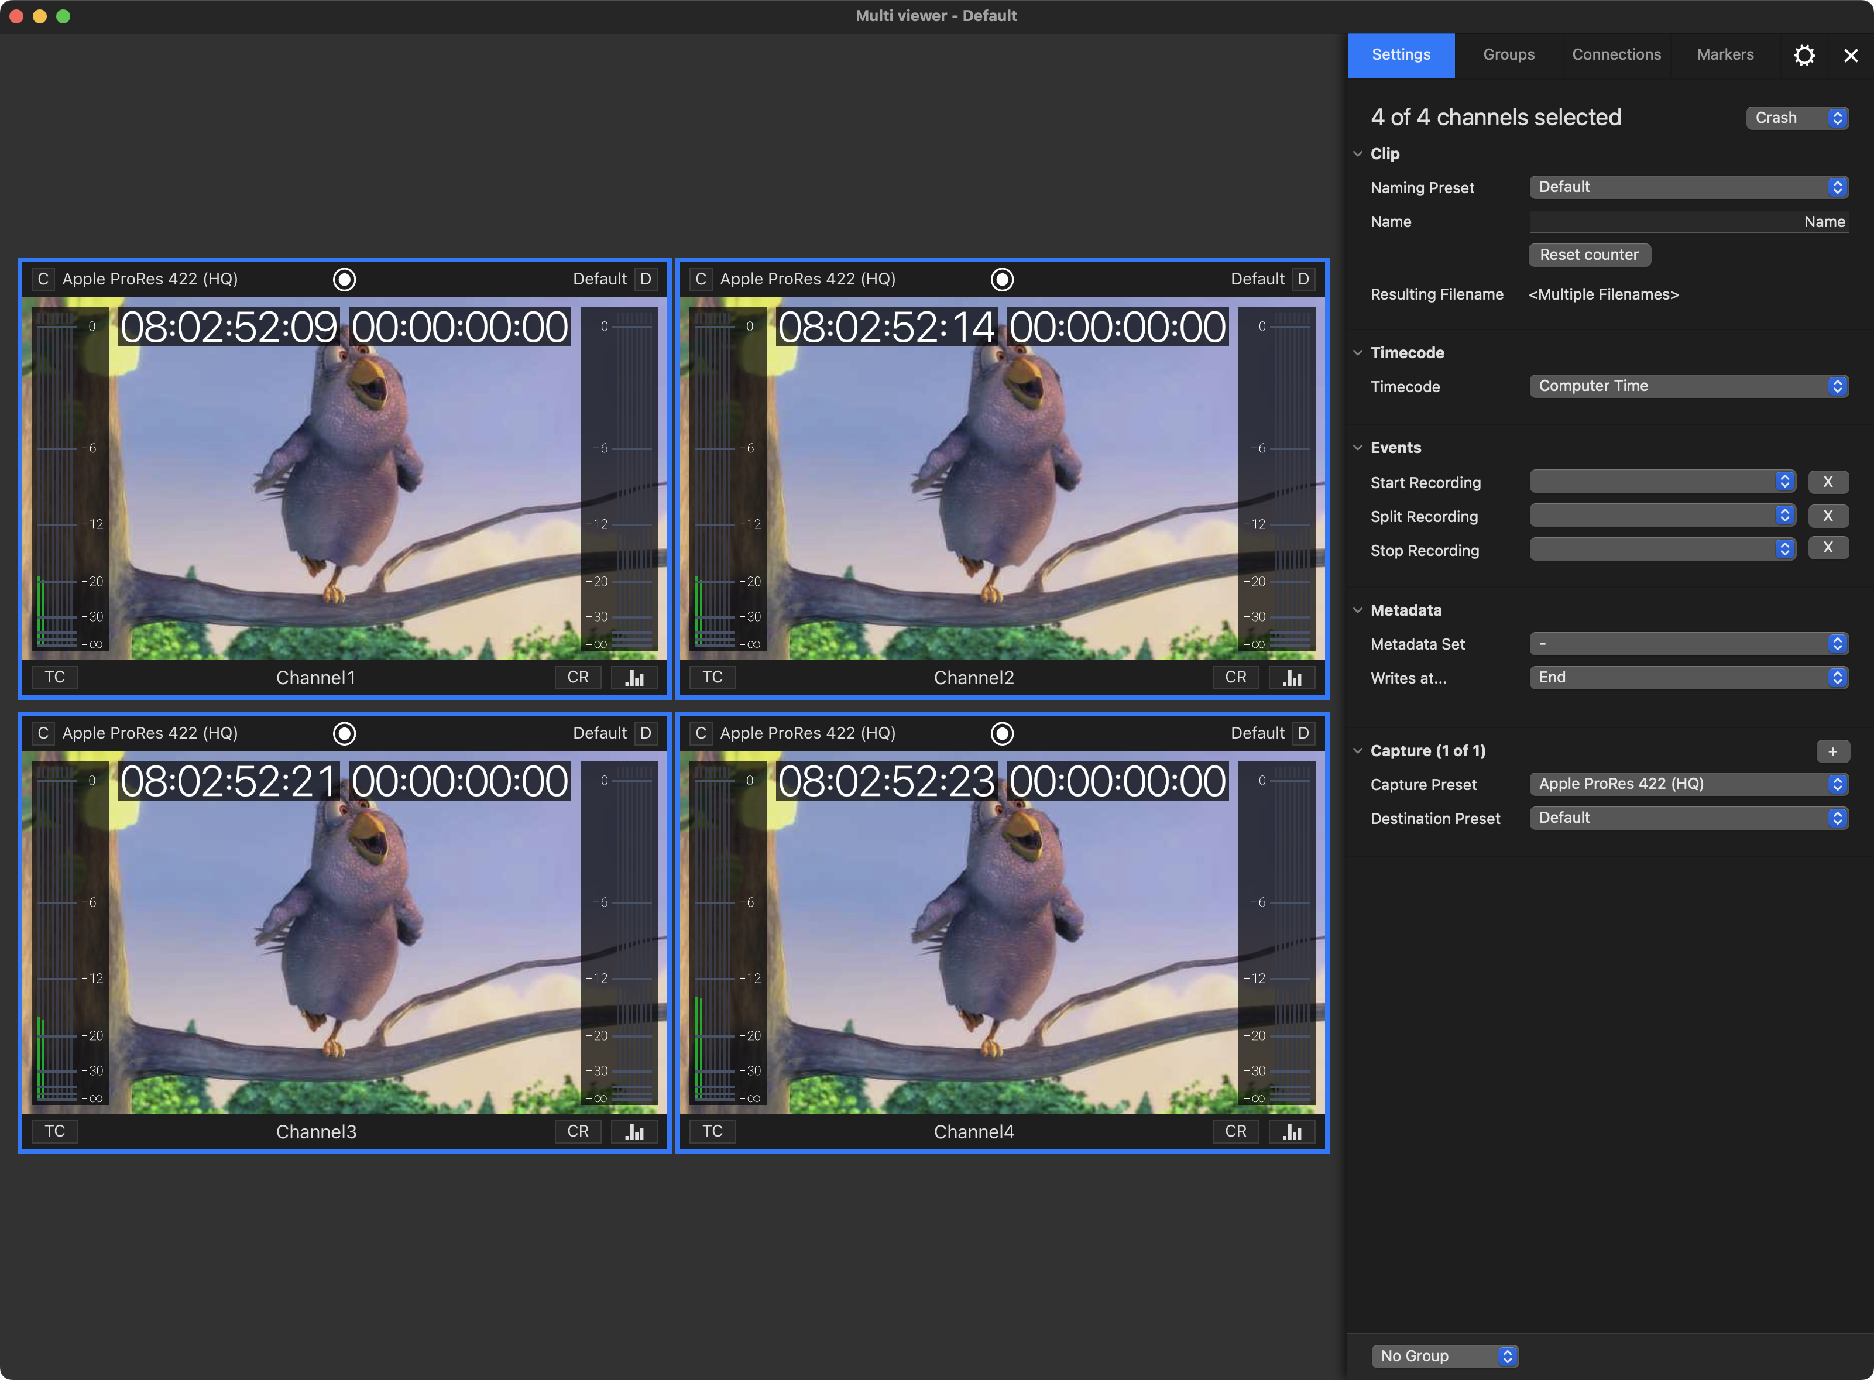
Task: Switch to the Groups tab
Action: coord(1508,55)
